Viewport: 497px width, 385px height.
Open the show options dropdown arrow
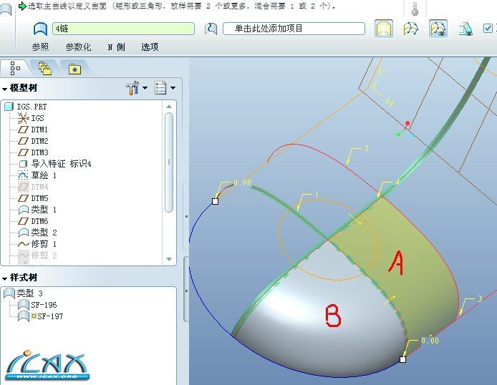(173, 88)
